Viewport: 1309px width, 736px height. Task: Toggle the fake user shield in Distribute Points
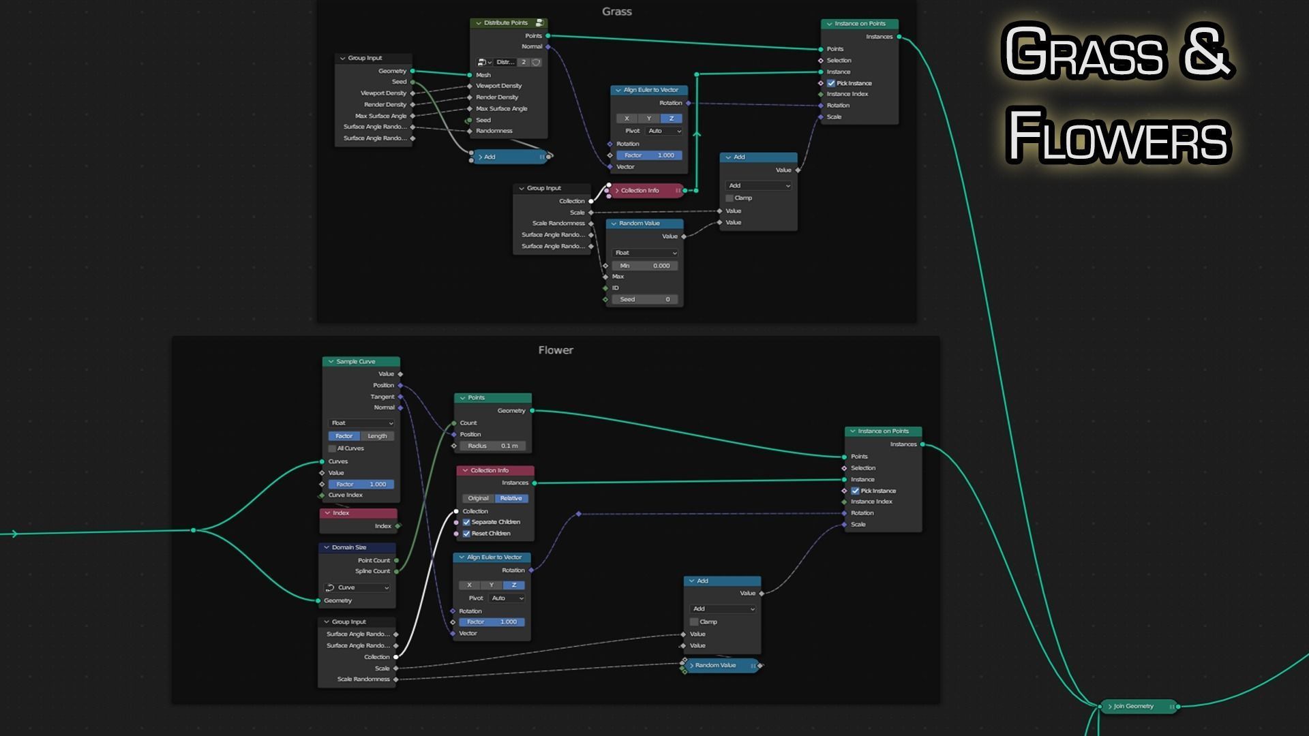point(537,62)
